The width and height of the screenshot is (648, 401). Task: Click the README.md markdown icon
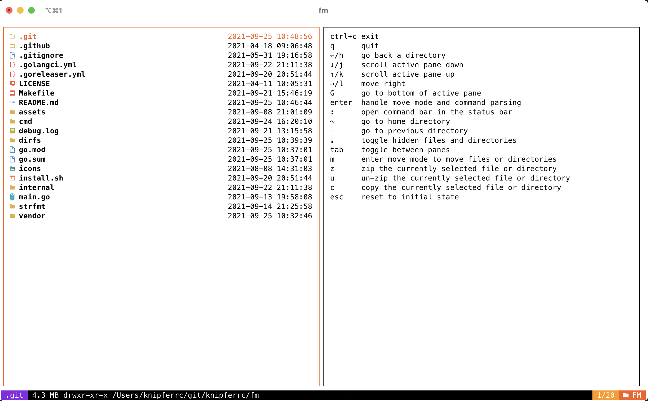pos(12,102)
